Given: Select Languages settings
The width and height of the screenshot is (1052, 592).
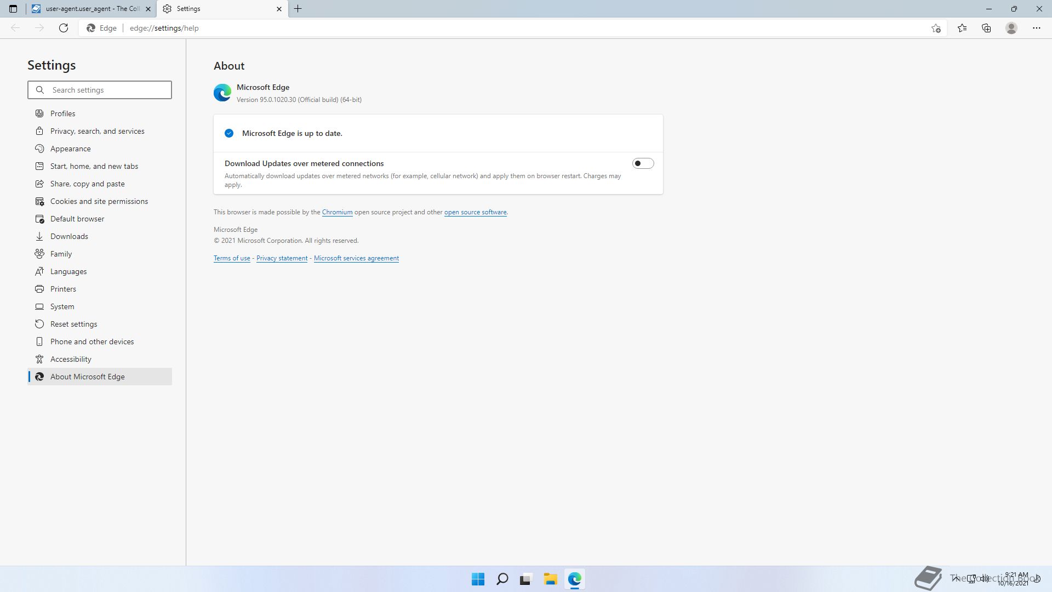Looking at the screenshot, I should (x=100, y=271).
